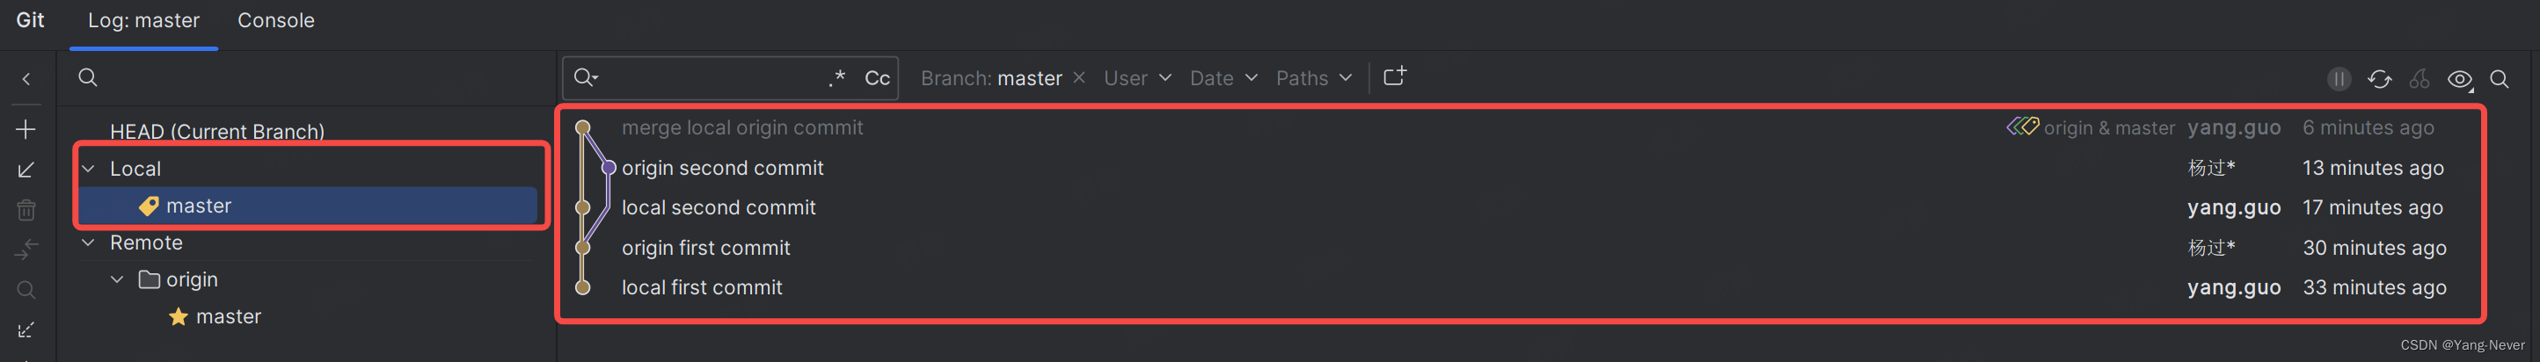Toggle regex search option
Viewport: 2540px width, 362px height.
point(837,78)
